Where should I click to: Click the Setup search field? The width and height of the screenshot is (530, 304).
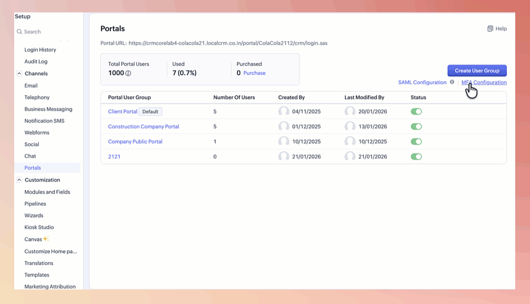click(49, 32)
